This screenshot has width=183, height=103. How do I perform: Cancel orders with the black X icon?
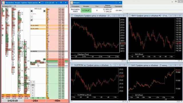coord(32,11)
